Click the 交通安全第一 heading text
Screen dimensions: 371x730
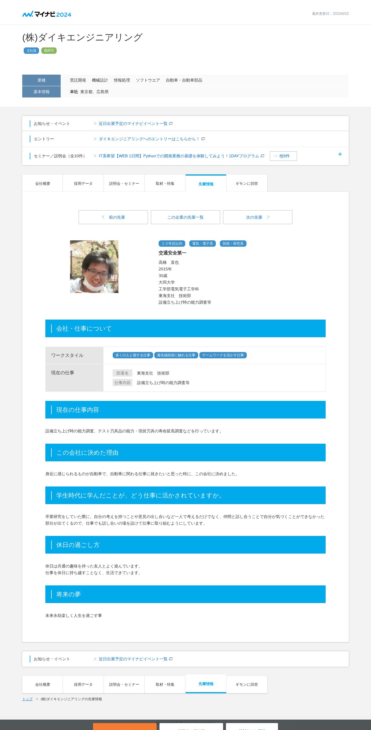tap(172, 253)
